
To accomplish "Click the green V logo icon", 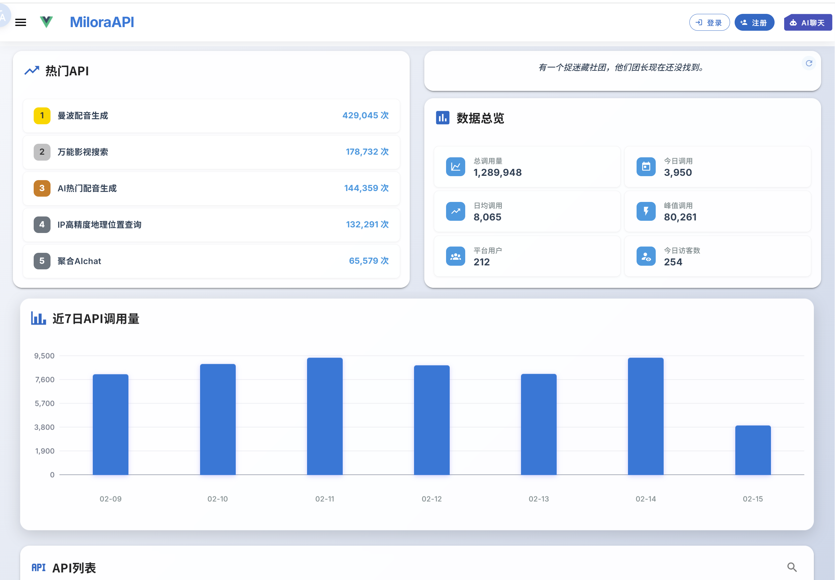I will coord(46,22).
